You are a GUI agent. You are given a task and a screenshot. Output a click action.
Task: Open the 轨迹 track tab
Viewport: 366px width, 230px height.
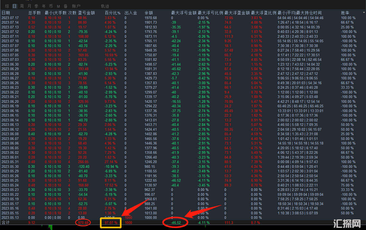[x=105, y=6]
